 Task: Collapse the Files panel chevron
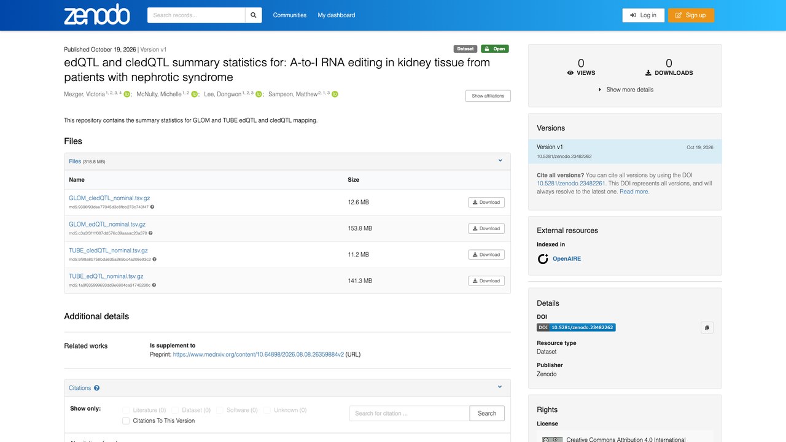[500, 161]
